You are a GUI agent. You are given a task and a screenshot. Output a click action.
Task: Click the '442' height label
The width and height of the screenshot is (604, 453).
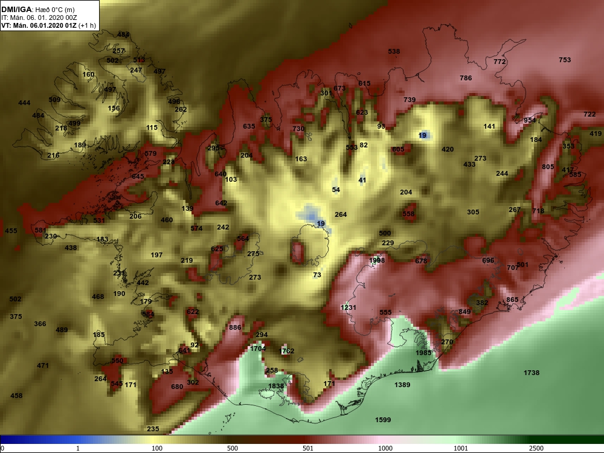[143, 283]
